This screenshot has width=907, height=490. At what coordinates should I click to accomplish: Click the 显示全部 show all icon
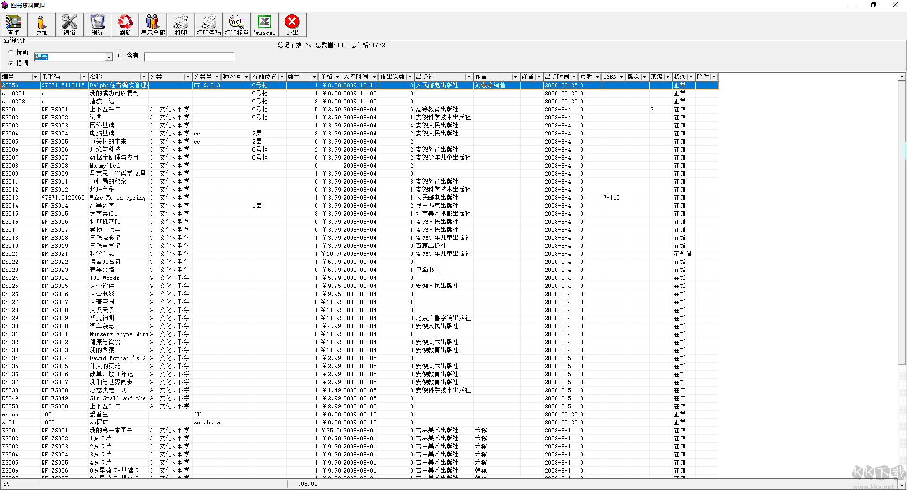153,25
